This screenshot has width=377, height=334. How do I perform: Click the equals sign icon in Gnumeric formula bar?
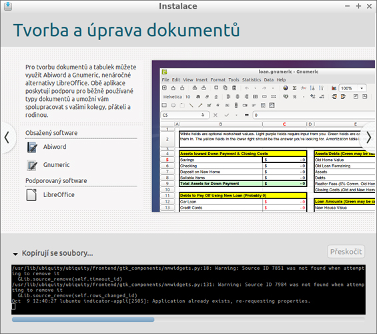tap(247, 115)
